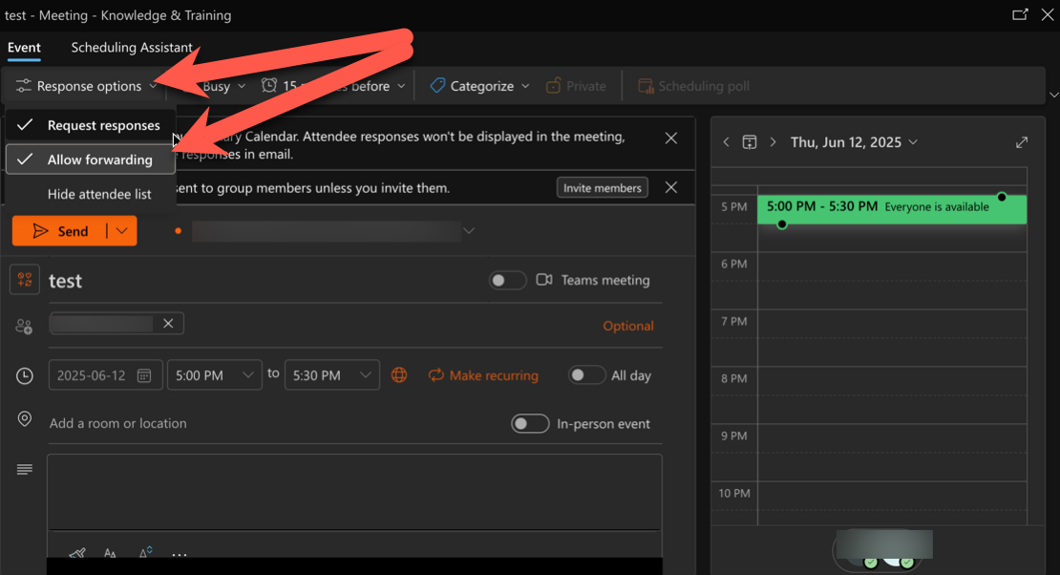The image size is (1060, 575).
Task: Open the 5:00 PM start time dropdown
Action: click(x=214, y=375)
